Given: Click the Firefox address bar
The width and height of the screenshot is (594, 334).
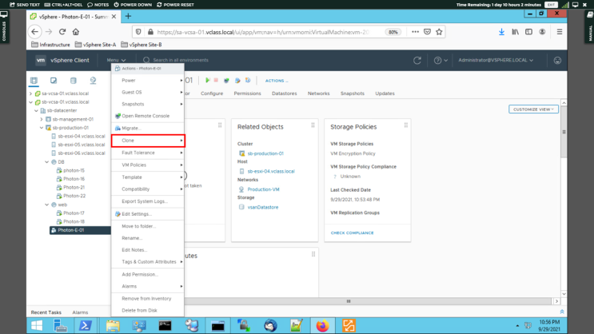Looking at the screenshot, I should (262, 32).
